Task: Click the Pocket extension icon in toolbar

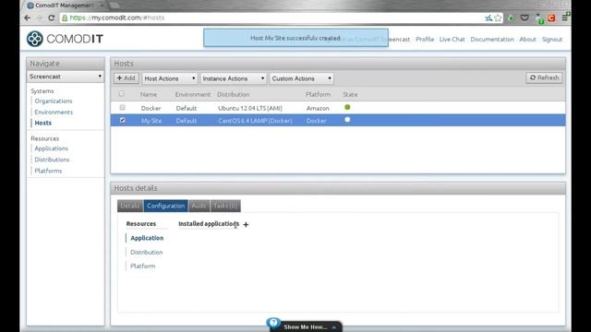Action: [x=525, y=18]
